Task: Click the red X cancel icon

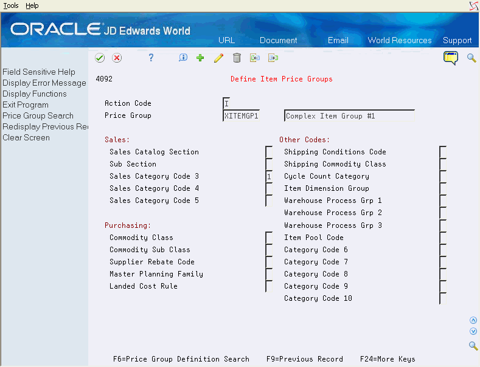Action: pos(117,58)
